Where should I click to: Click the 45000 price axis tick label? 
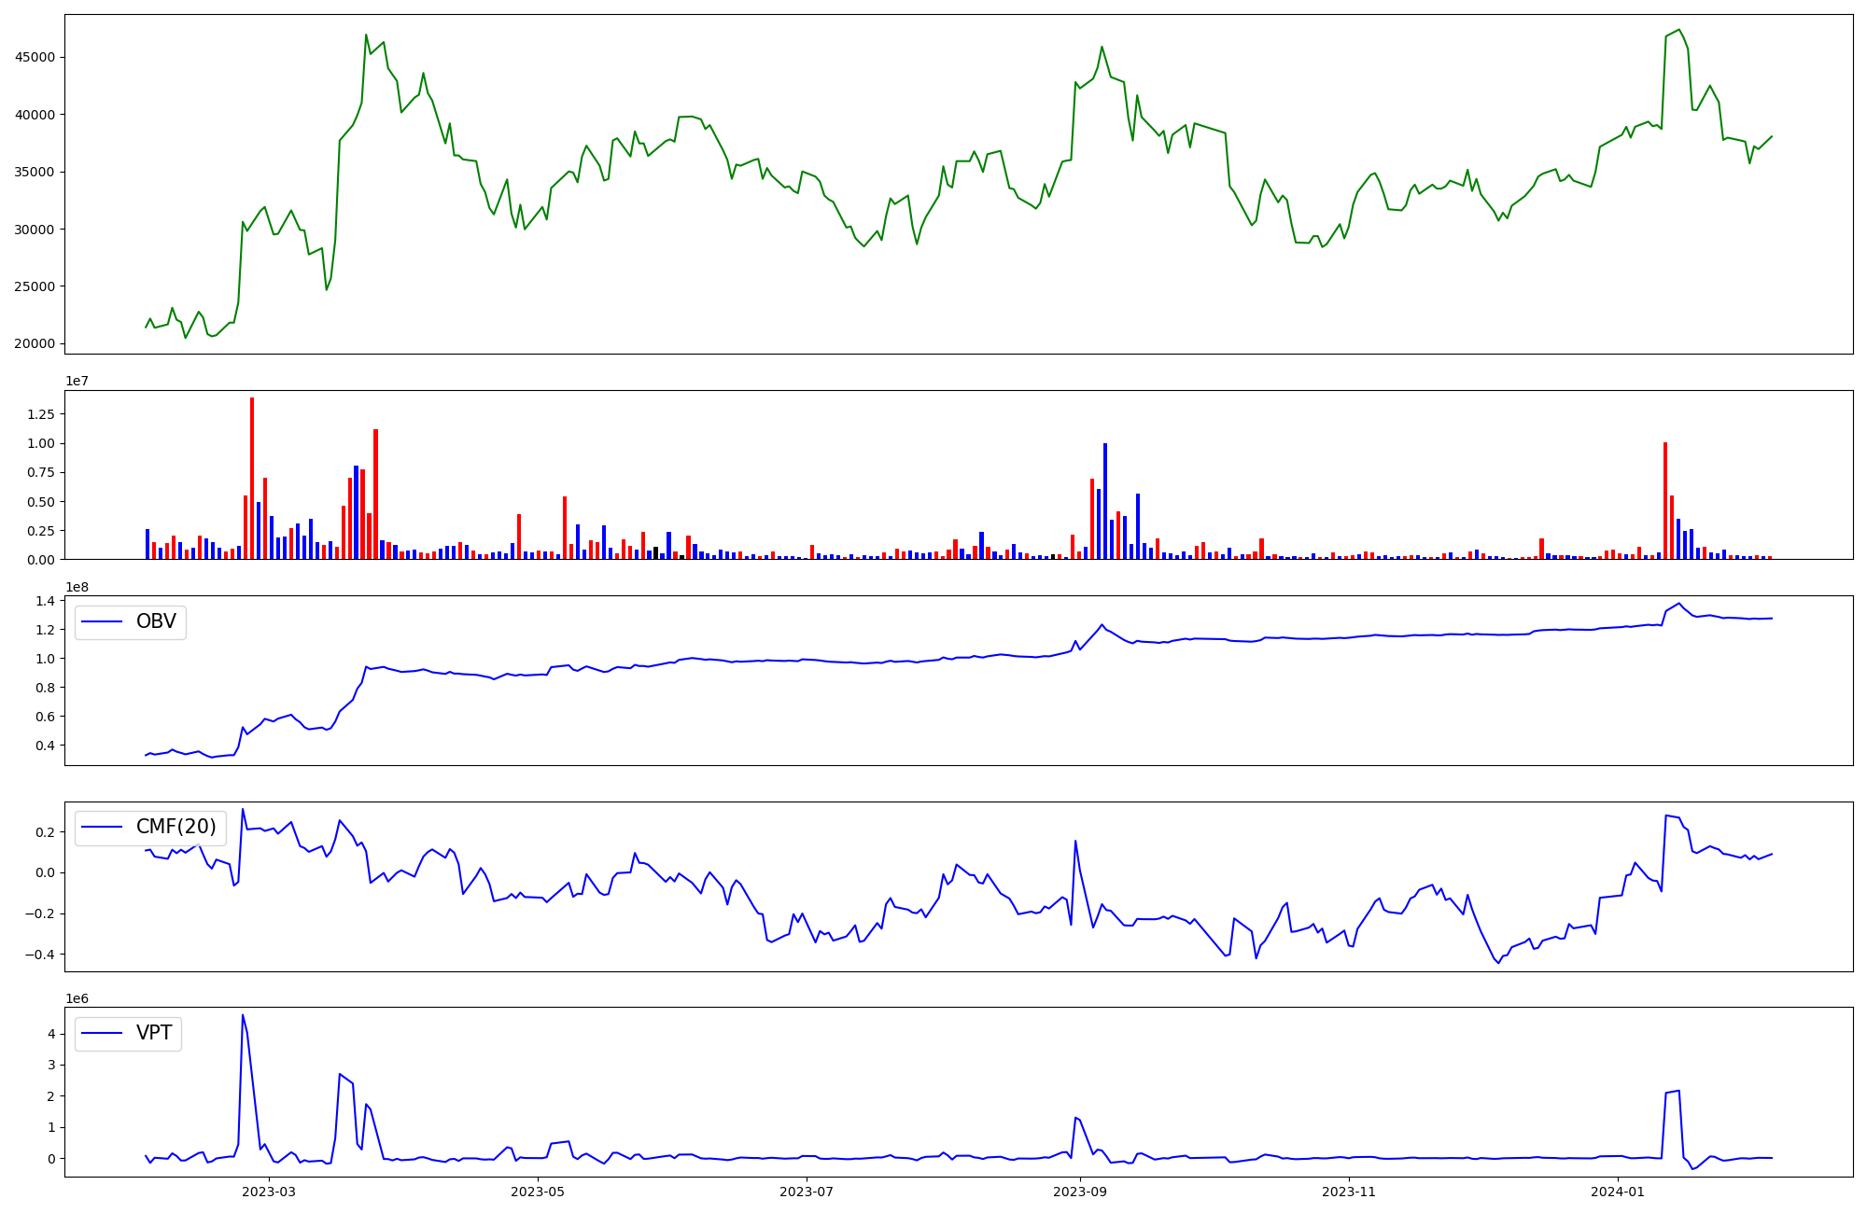point(35,57)
